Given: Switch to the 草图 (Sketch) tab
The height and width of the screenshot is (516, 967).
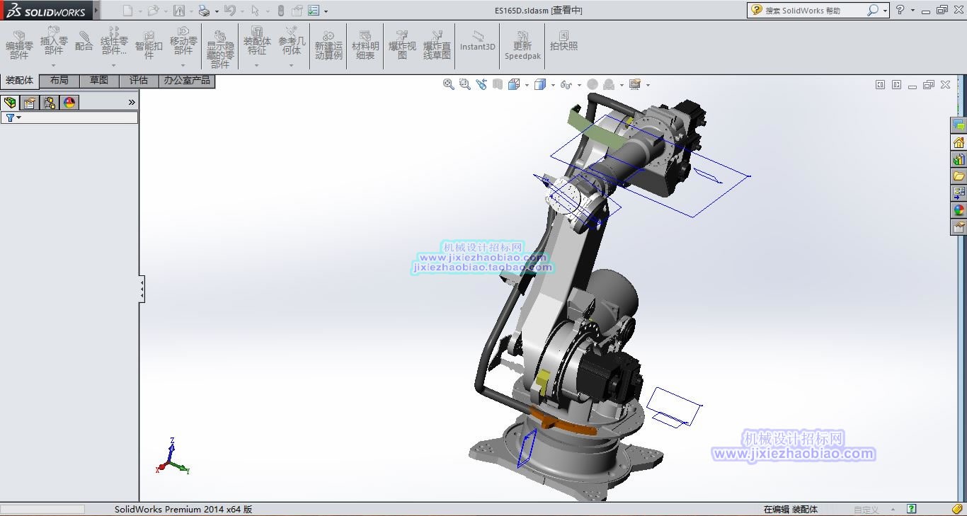Looking at the screenshot, I should 99,81.
